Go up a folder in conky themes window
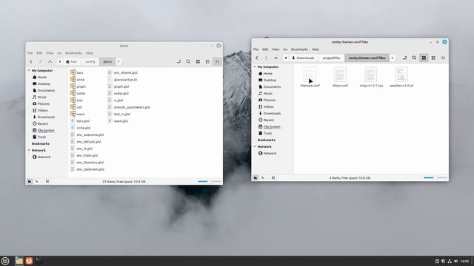This screenshot has height=266, width=474. click(276, 58)
